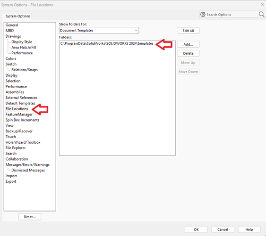266x236 pixels.
Task: Open the Show folders for dropdown
Action: 99,30
